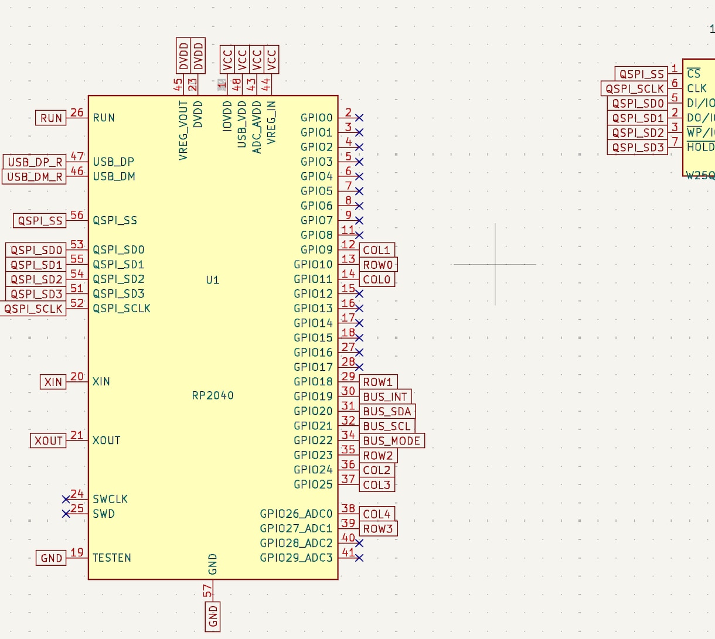Select the GND label below pin 57
This screenshot has width=715, height=639.
coord(213,616)
